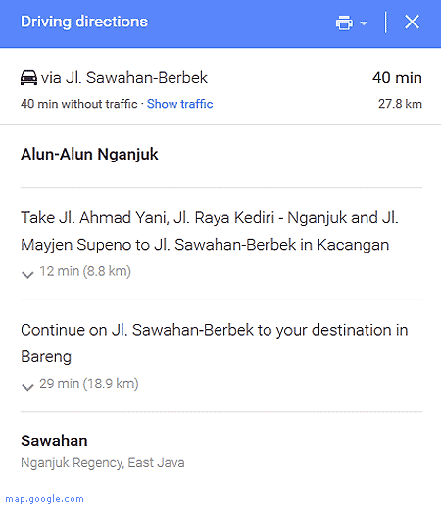Click the Take Jl. Ahmad Yani step text
The width and height of the screenshot is (441, 507).
pyautogui.click(x=210, y=231)
